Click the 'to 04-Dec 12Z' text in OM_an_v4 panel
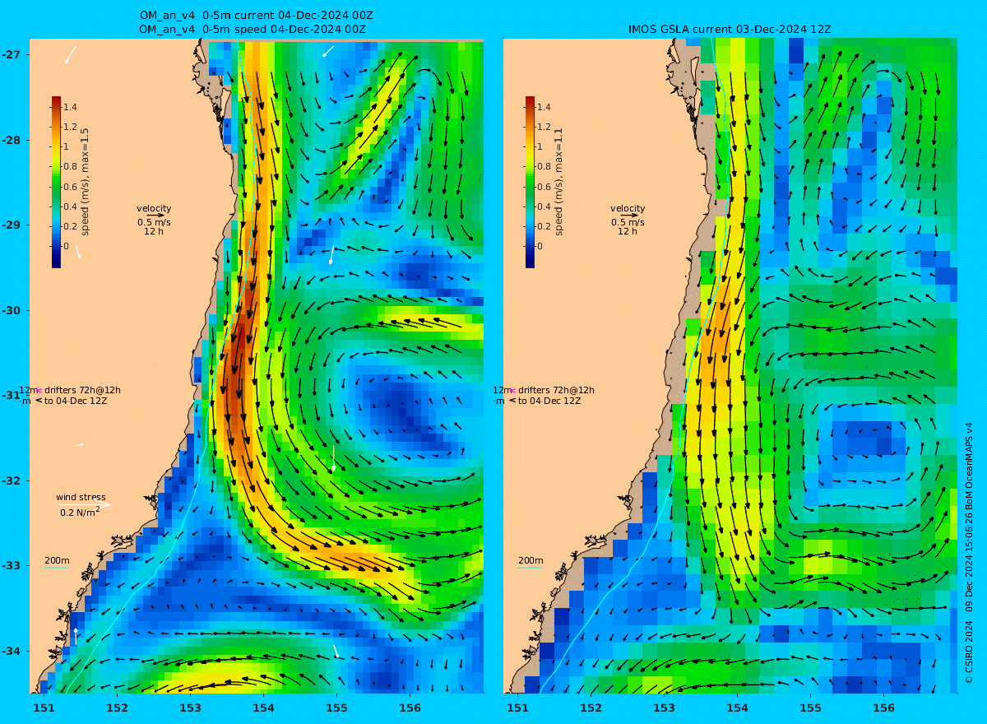 [76, 401]
